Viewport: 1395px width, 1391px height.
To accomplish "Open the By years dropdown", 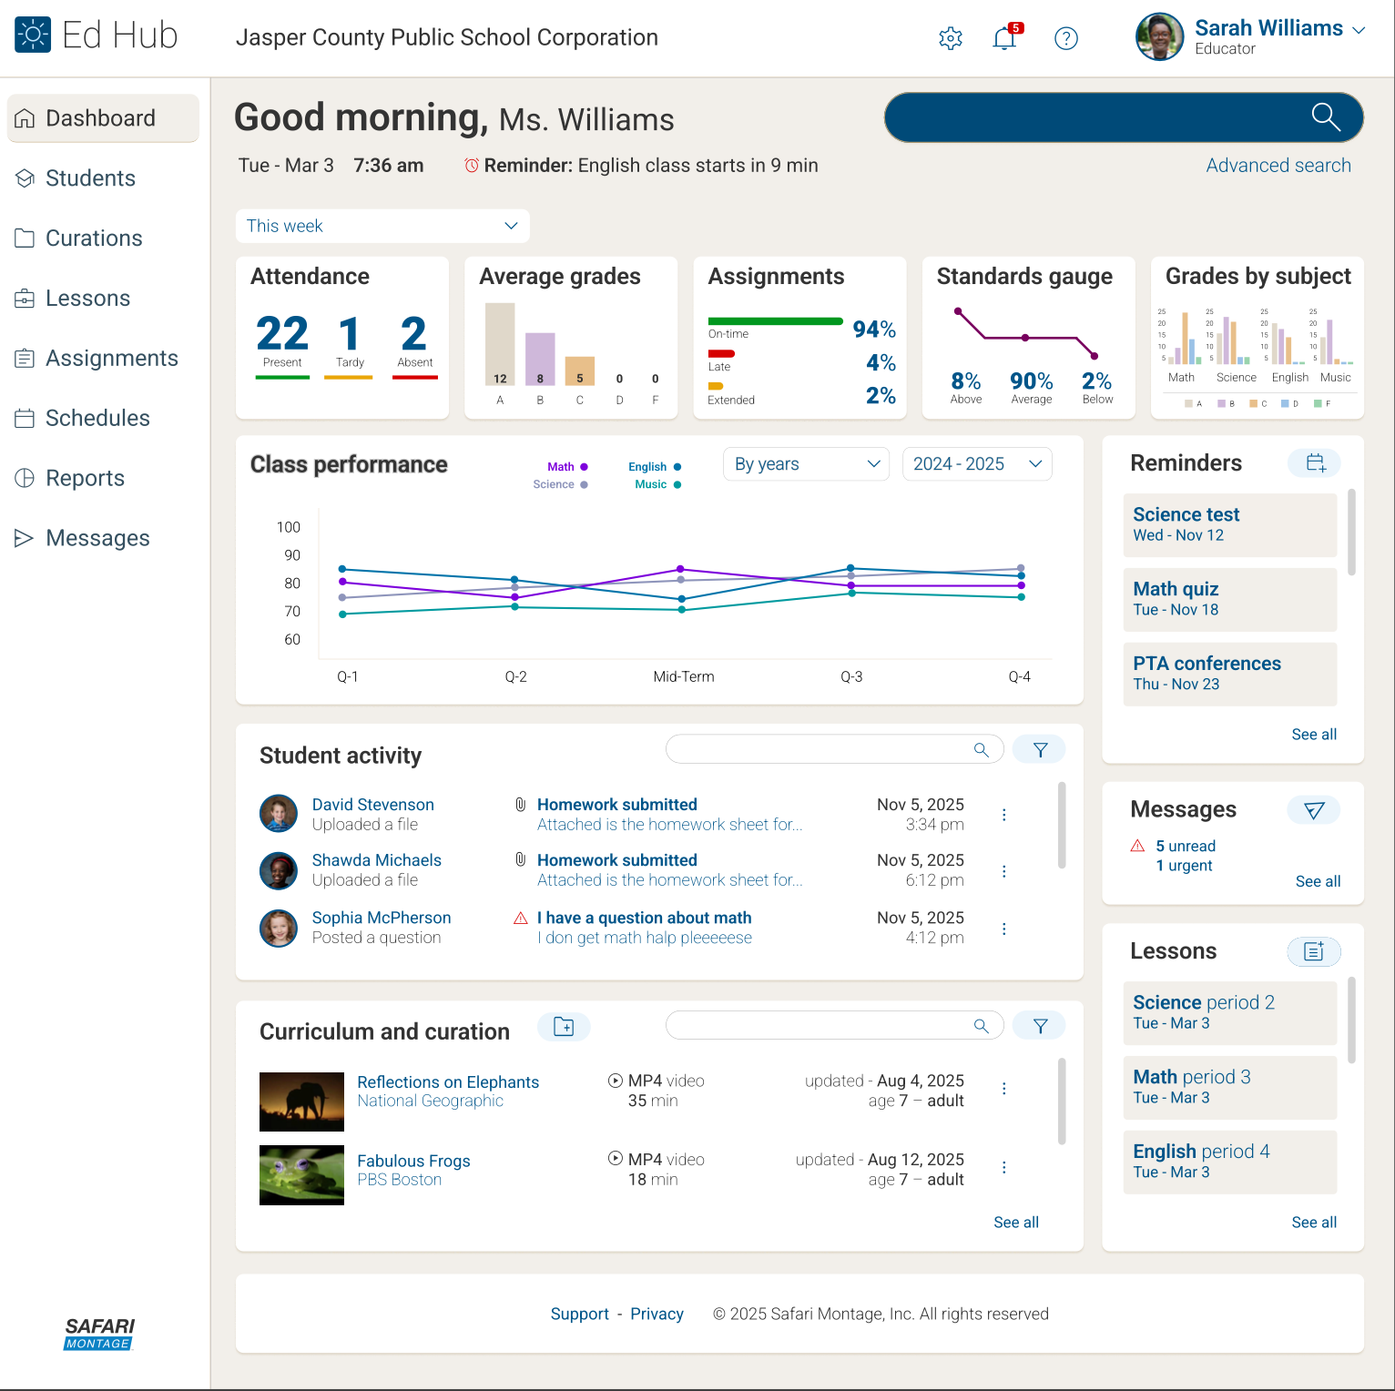I will click(x=806, y=464).
